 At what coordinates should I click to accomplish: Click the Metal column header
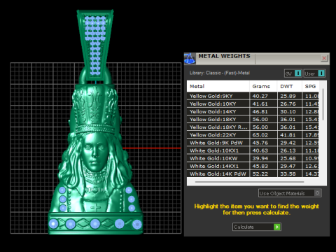[x=218, y=86]
